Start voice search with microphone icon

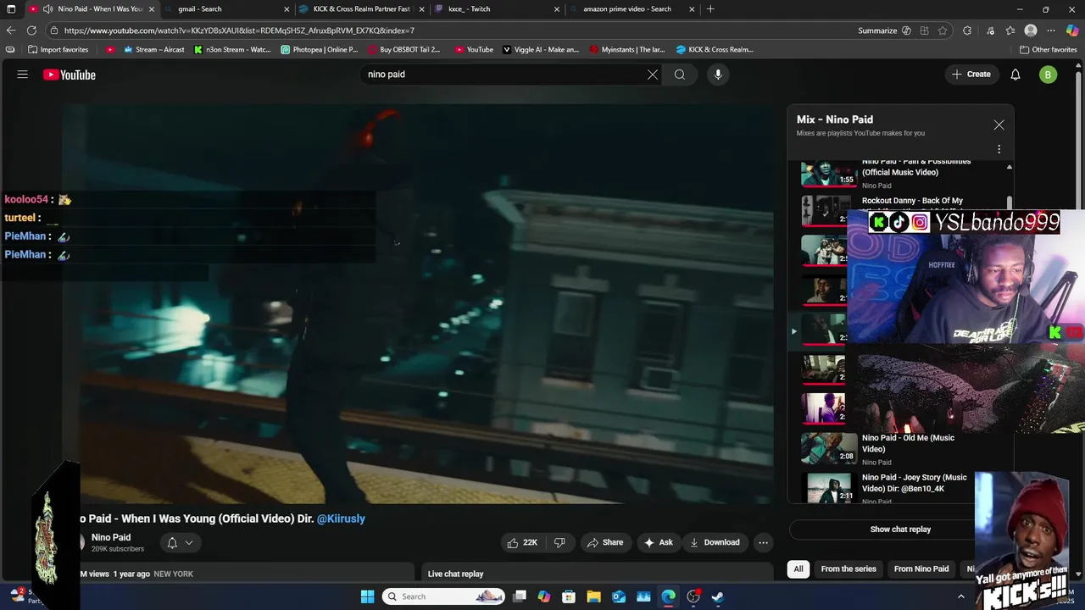[718, 75]
